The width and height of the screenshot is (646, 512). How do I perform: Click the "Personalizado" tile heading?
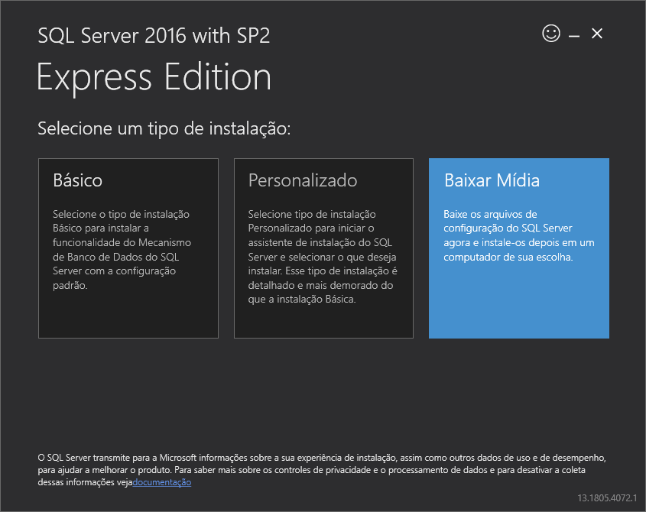coord(303,180)
